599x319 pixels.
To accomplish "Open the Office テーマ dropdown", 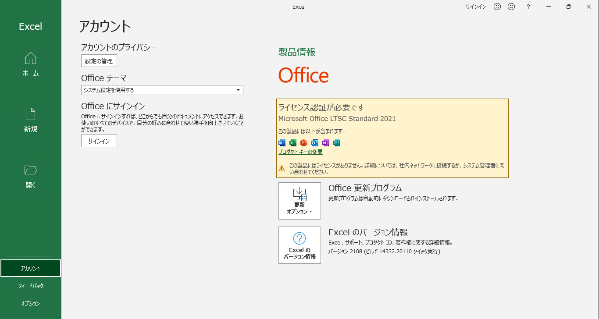I will (162, 90).
